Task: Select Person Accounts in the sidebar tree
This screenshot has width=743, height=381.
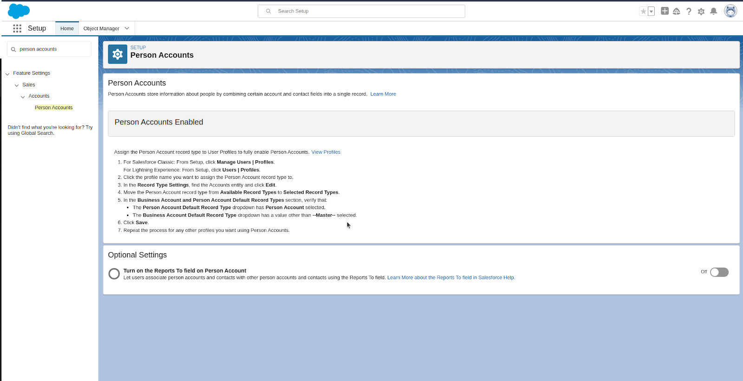Action: pyautogui.click(x=54, y=107)
